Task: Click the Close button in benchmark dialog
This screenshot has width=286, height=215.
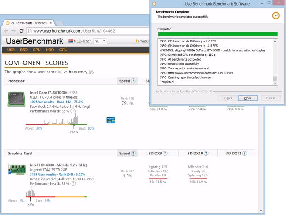Action: (x=248, y=98)
